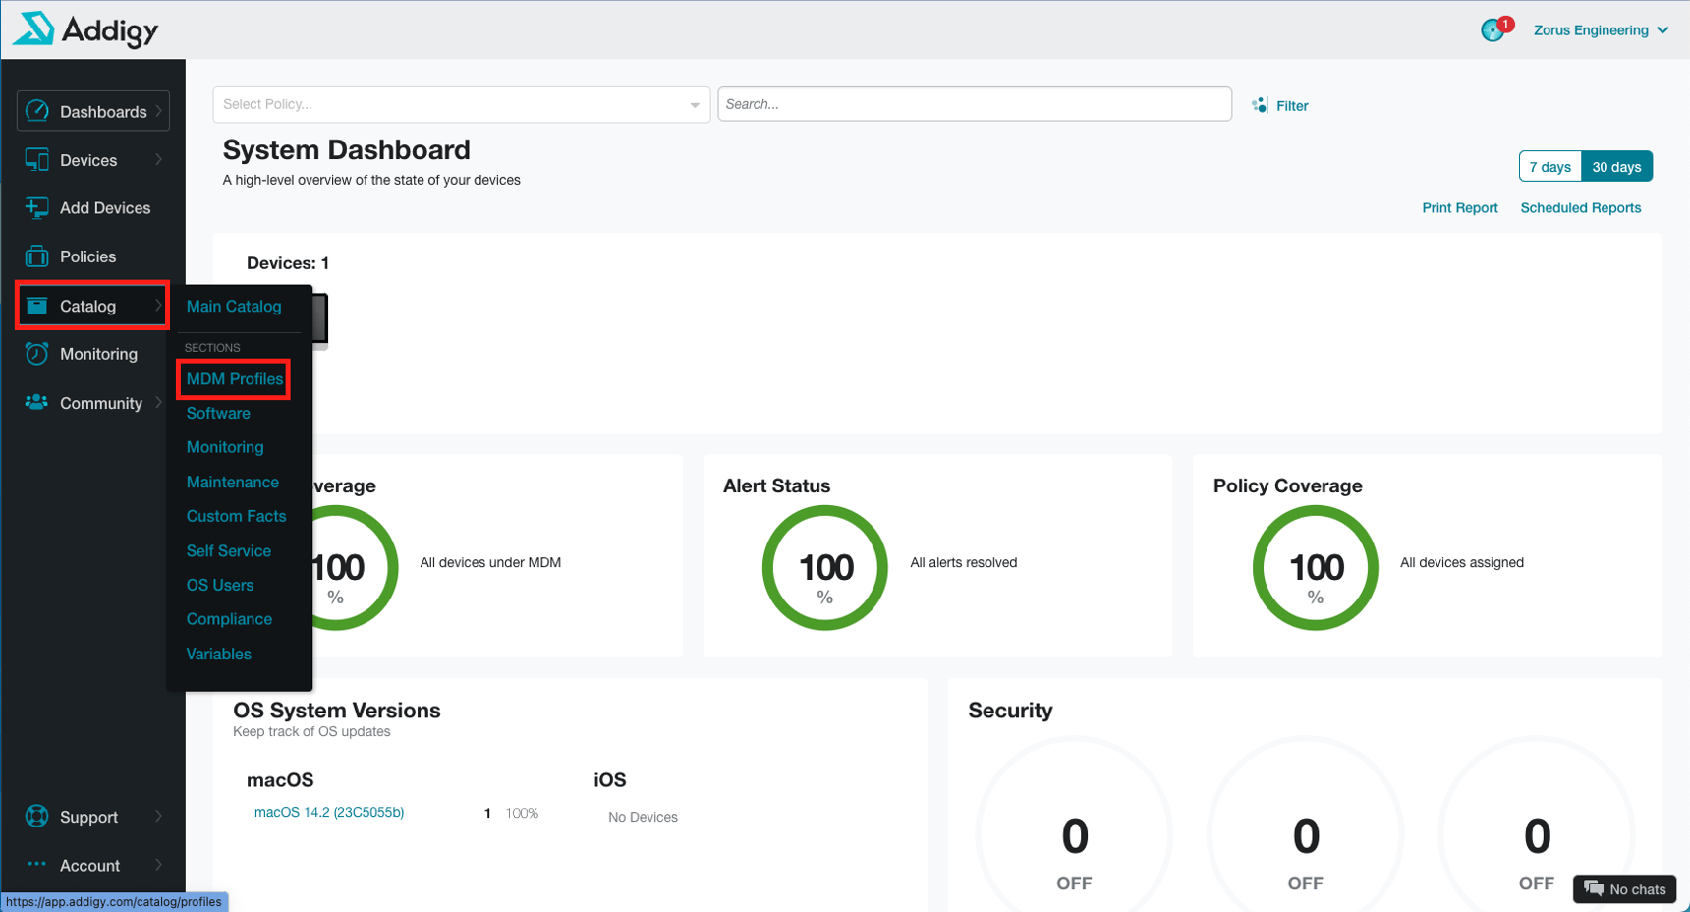
Task: Expand the Support section chevron
Action: click(159, 816)
